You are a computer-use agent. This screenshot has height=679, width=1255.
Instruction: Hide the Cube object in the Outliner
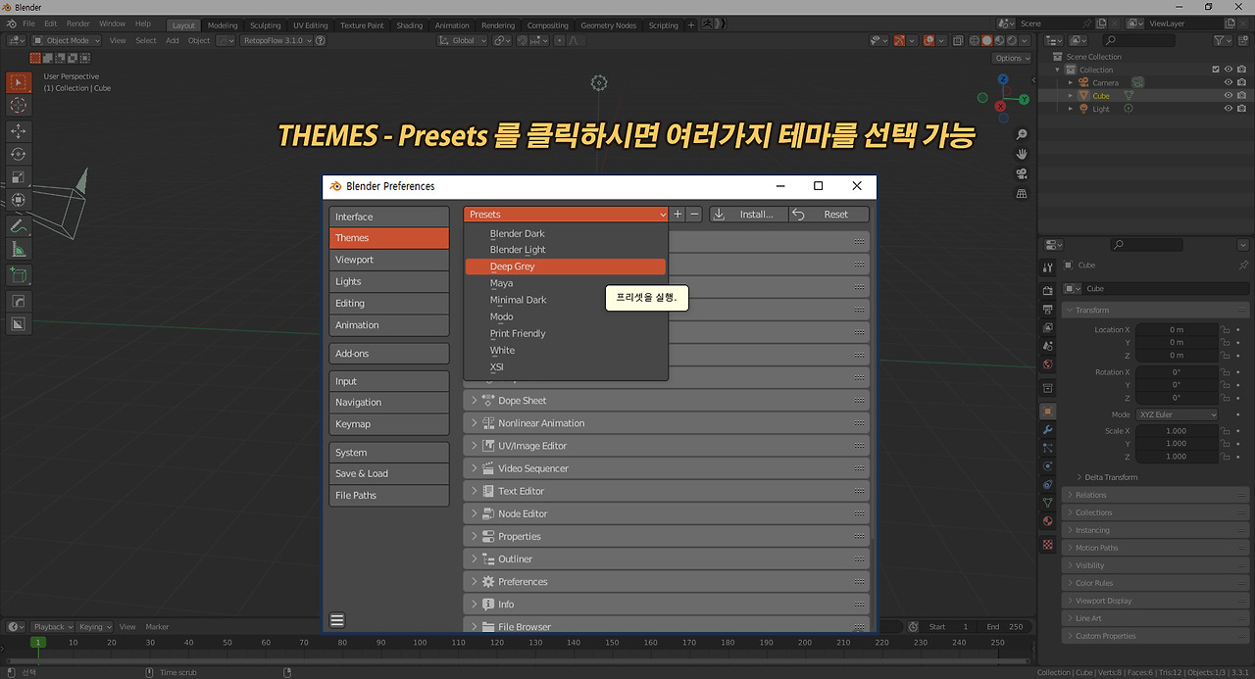point(1228,94)
